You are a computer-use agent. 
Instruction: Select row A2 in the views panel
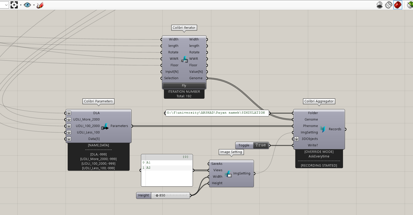(x=167, y=168)
